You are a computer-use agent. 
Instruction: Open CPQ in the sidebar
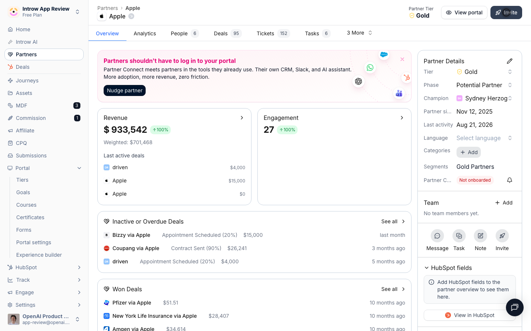[x=44, y=143]
